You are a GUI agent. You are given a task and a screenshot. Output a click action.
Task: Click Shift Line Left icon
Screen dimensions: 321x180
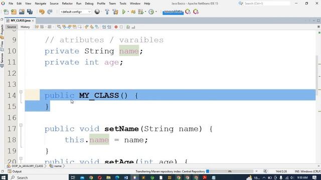104,27
